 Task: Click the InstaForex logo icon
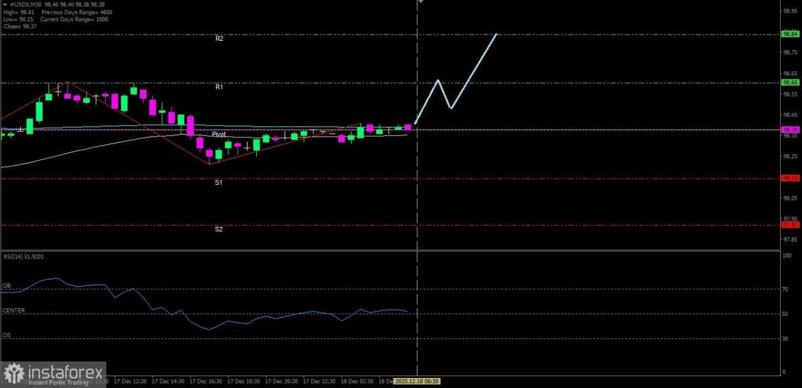point(14,372)
